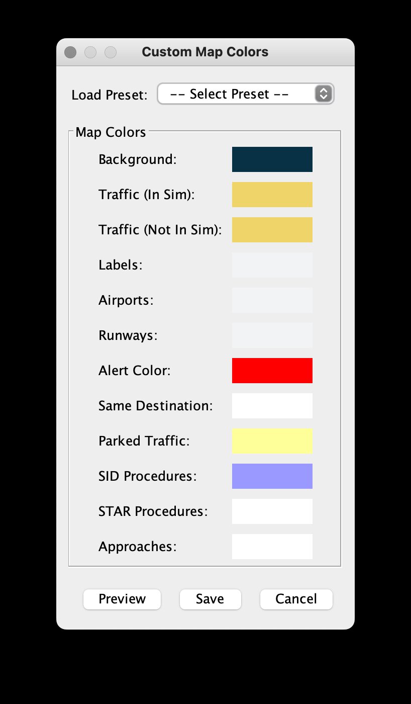Save the custom map colors

tap(210, 599)
